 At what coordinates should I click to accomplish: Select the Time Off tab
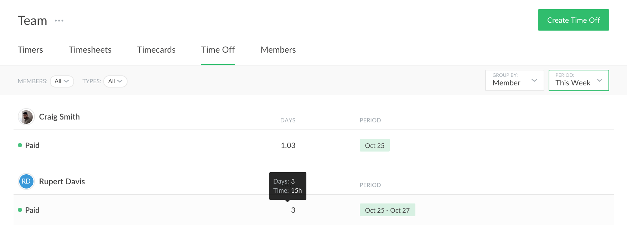pos(218,50)
